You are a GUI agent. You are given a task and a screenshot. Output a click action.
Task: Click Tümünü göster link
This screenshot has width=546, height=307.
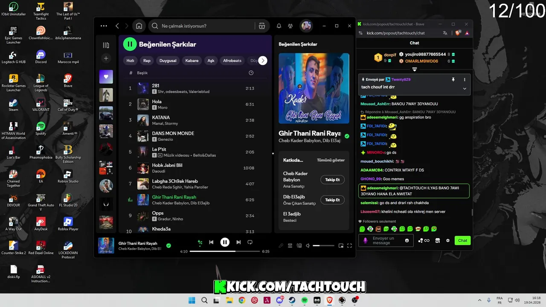331,160
